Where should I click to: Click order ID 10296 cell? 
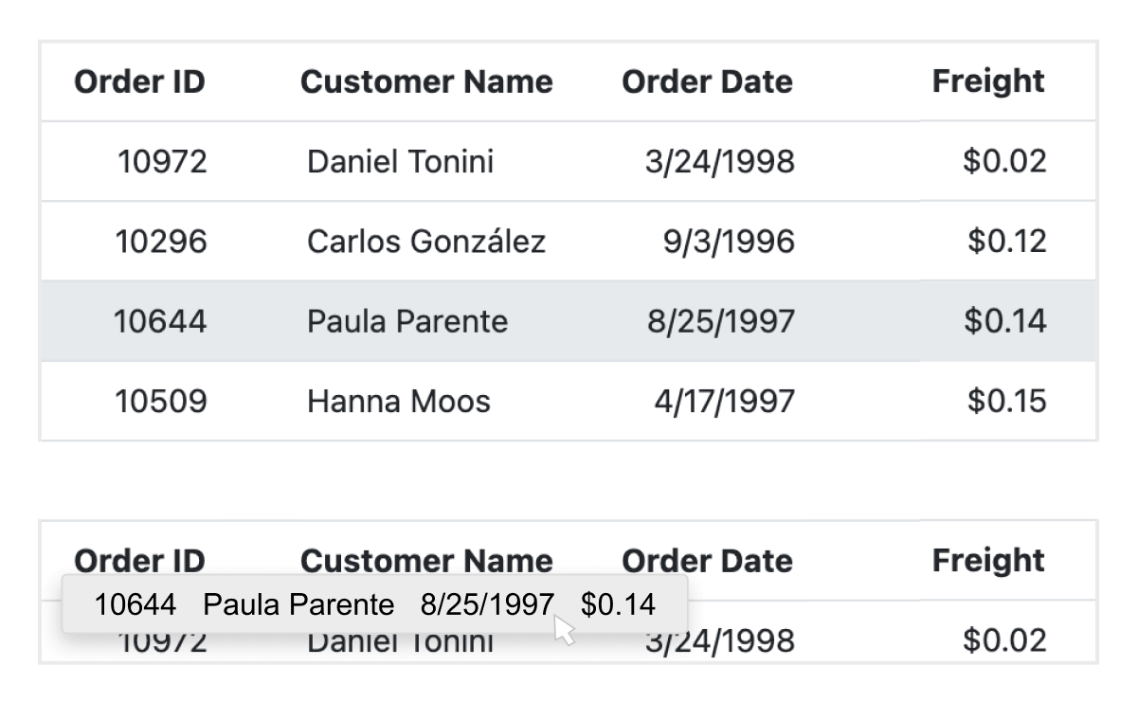pyautogui.click(x=160, y=242)
